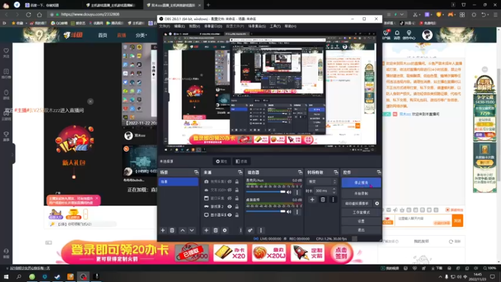The image size is (501, 282).
Task: Show the Video Capture Device source via its eye icon
Action: pos(229,182)
